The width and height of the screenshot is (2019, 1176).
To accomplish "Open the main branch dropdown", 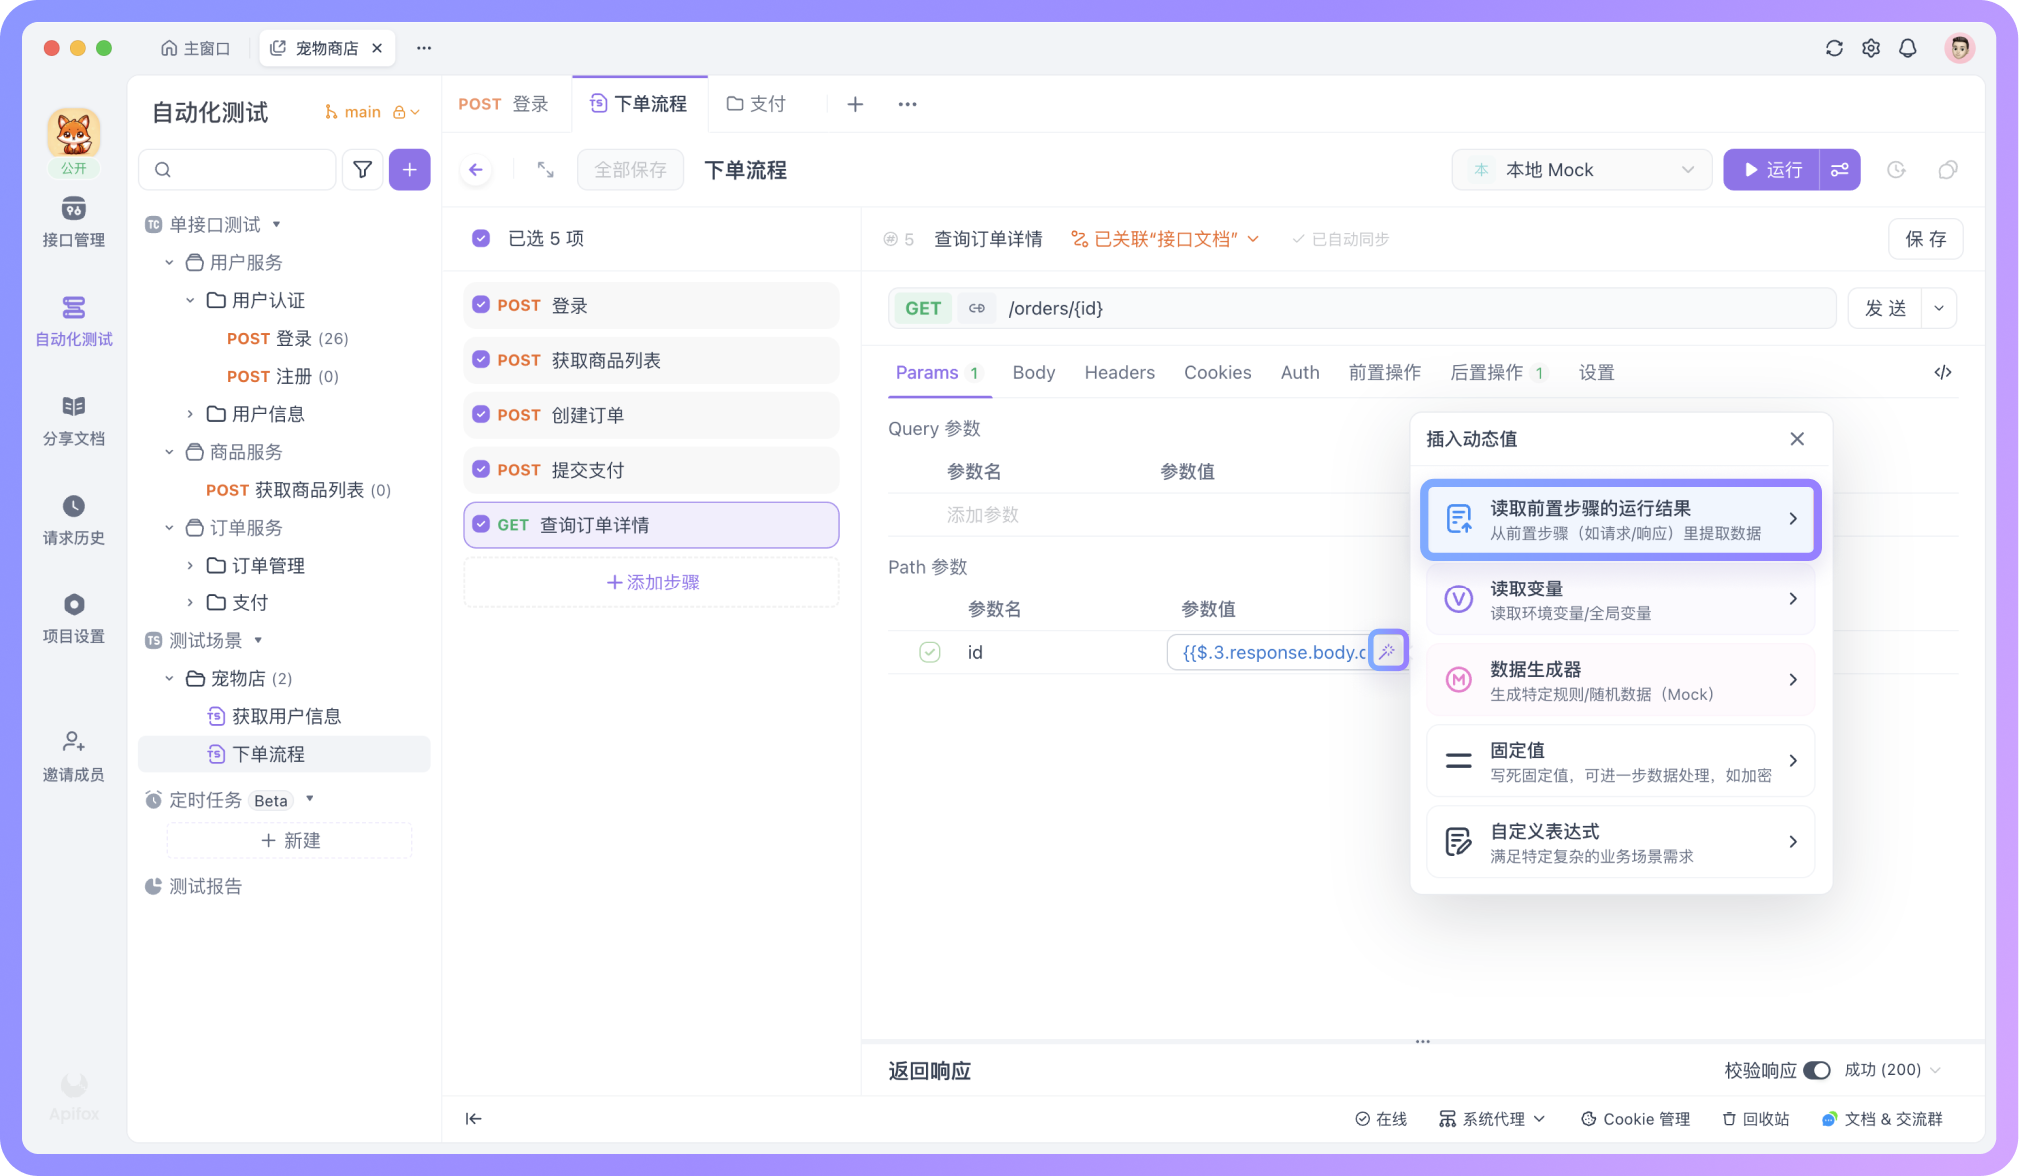I will [370, 111].
